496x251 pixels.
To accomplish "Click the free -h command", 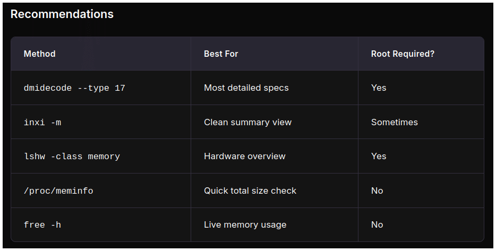I will click(x=42, y=225).
